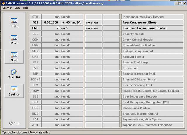The width and height of the screenshot is (187, 135).
Task: Click the FGB unit button
Action: (x=35, y=22)
